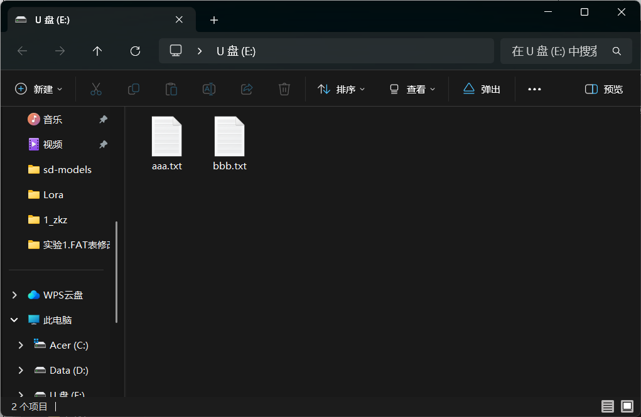
Task: Open a new tab with plus button
Action: 214,20
